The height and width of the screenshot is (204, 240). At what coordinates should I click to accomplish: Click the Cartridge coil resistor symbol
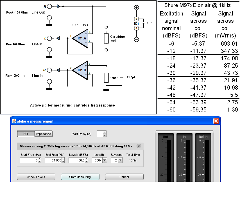pyautogui.click(x=106, y=38)
